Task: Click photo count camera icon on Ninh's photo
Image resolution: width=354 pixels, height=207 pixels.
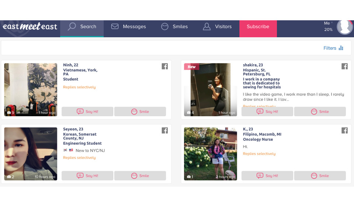Action: 9,113
